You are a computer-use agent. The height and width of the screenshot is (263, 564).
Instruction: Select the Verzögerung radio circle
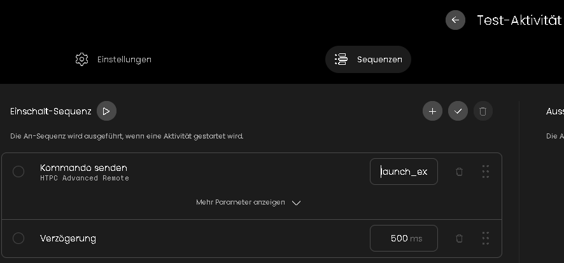point(18,238)
